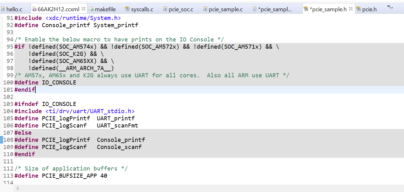The height and width of the screenshot is (192, 404).
Task: Click the blue occurrence marker beside line 108
Action: (x=2, y=140)
